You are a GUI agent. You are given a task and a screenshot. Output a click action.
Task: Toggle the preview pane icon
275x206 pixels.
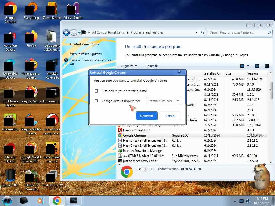coord(257,66)
